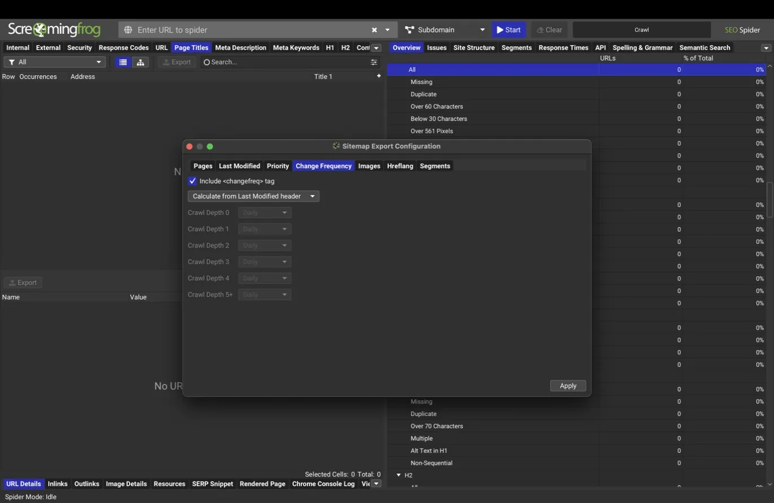This screenshot has height=503, width=774.
Task: Open the Images tab in sitemap dialog
Action: click(x=369, y=166)
